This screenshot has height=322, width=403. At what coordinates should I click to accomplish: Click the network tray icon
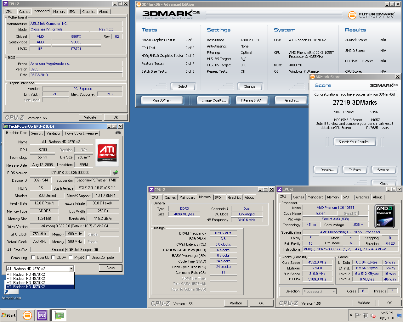coord(366,315)
